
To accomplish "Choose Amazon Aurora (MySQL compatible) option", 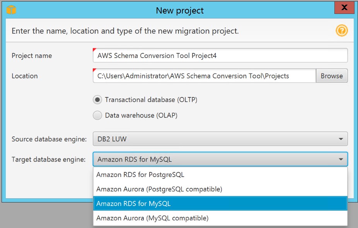I will tap(220, 218).
